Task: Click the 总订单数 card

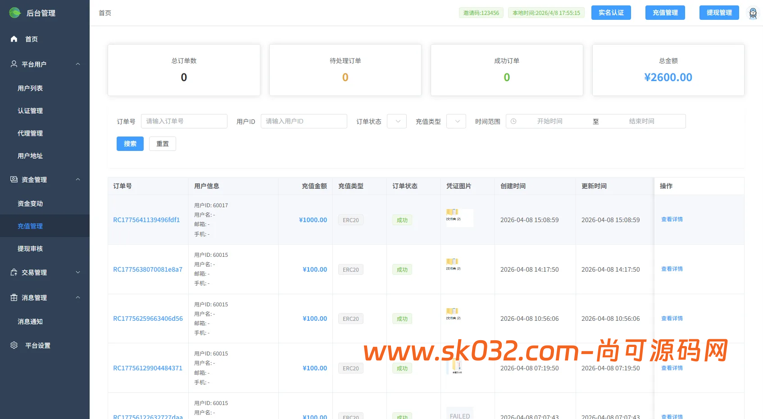Action: [184, 70]
